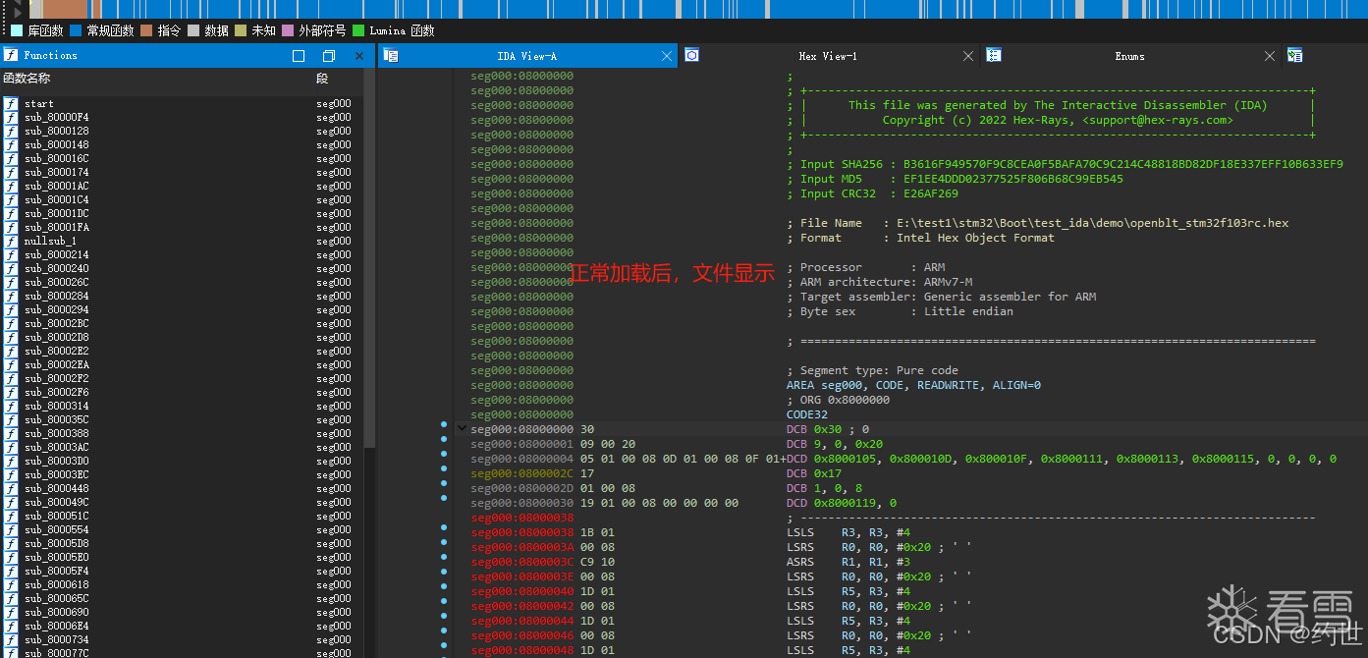Click the tab icon right of Enums
The height and width of the screenshot is (658, 1368).
tap(1294, 56)
